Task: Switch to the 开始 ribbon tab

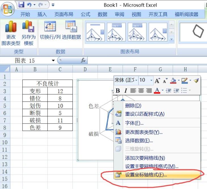Action: 25,14
